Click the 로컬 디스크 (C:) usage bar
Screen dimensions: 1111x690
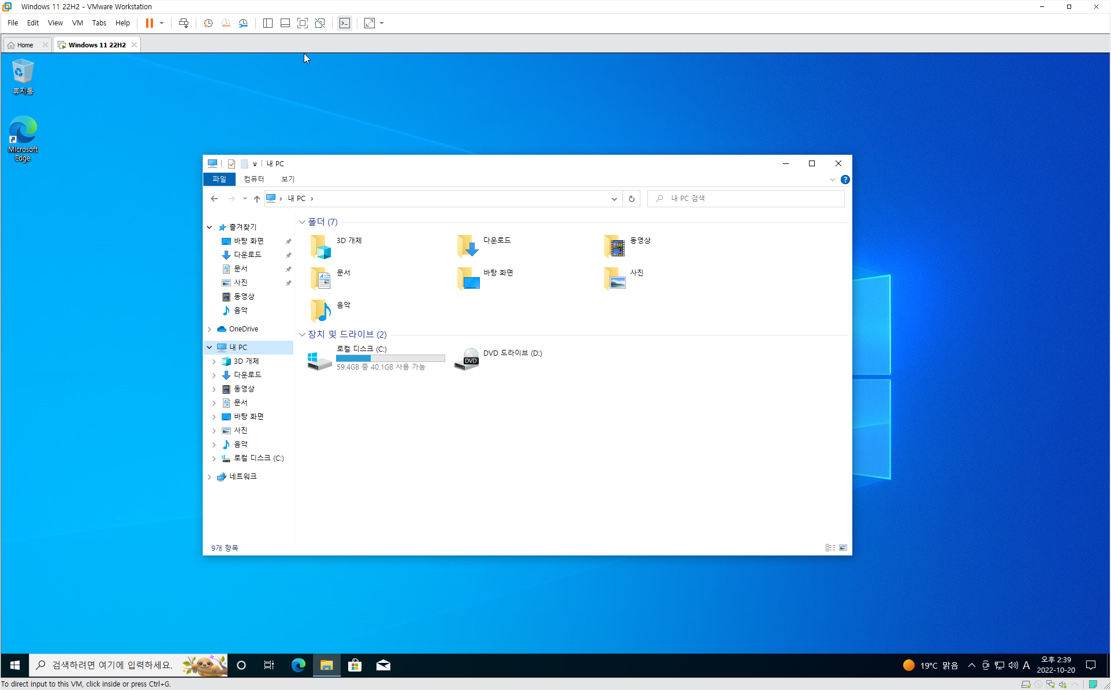(x=390, y=358)
